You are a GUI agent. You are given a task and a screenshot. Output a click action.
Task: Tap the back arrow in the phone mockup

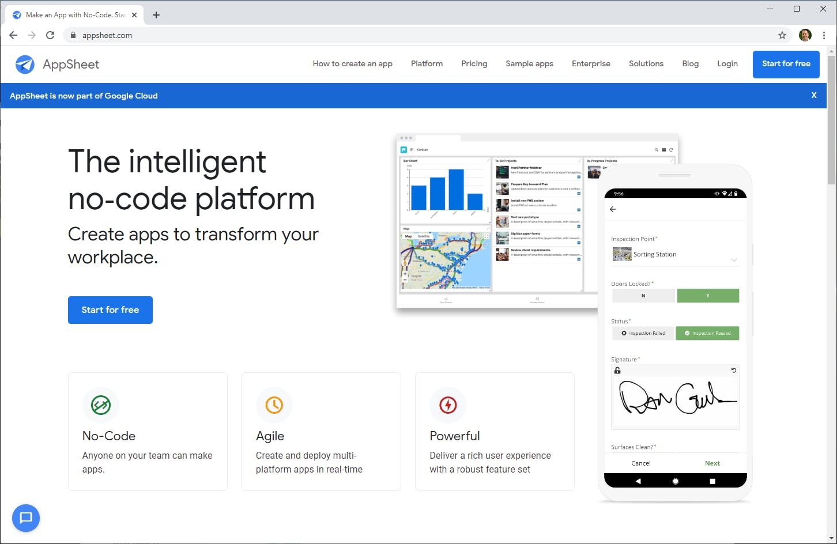(613, 209)
